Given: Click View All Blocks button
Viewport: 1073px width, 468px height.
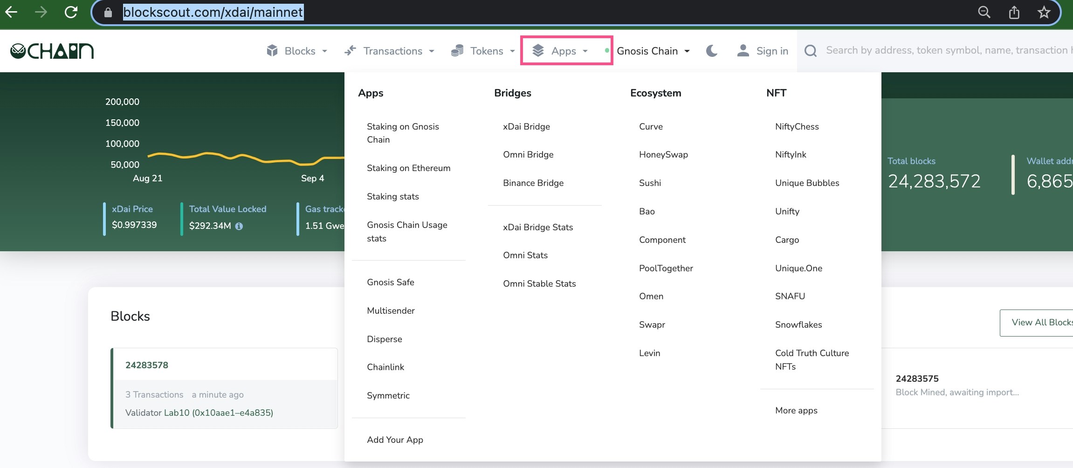Looking at the screenshot, I should 1037,323.
